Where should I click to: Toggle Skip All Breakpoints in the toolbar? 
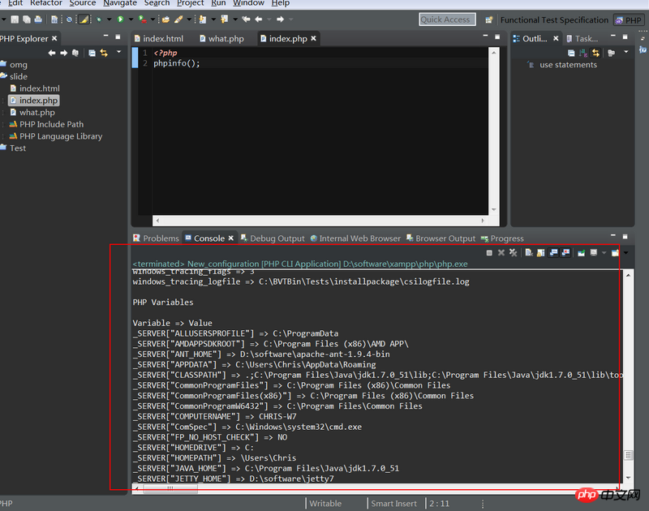click(69, 19)
